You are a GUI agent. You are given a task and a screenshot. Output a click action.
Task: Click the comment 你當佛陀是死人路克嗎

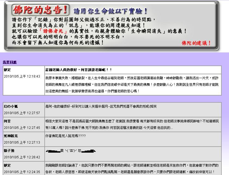tap(66, 136)
